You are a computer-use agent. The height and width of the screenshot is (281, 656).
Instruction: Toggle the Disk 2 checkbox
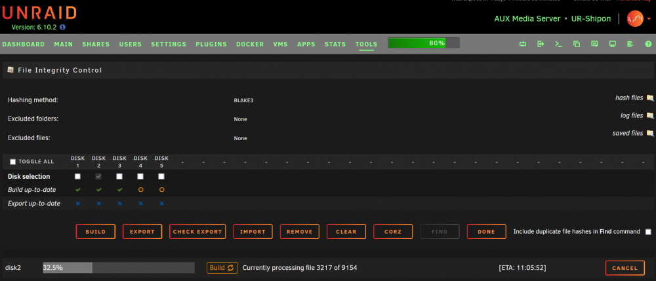click(99, 177)
